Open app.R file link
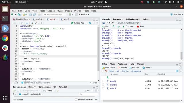The height and width of the screenshot is (103, 184). (x=113, y=81)
